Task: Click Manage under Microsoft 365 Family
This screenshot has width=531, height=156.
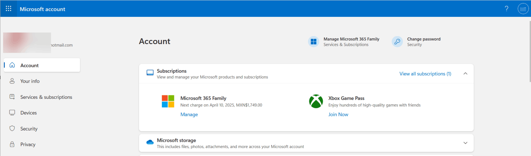Action: 189,114
